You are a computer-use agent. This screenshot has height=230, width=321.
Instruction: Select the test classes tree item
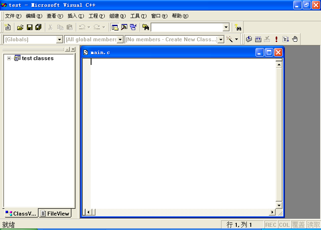click(38, 59)
